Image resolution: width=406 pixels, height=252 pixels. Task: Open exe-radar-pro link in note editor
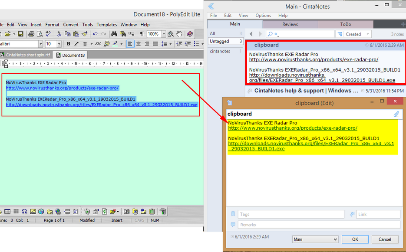coord(293,128)
